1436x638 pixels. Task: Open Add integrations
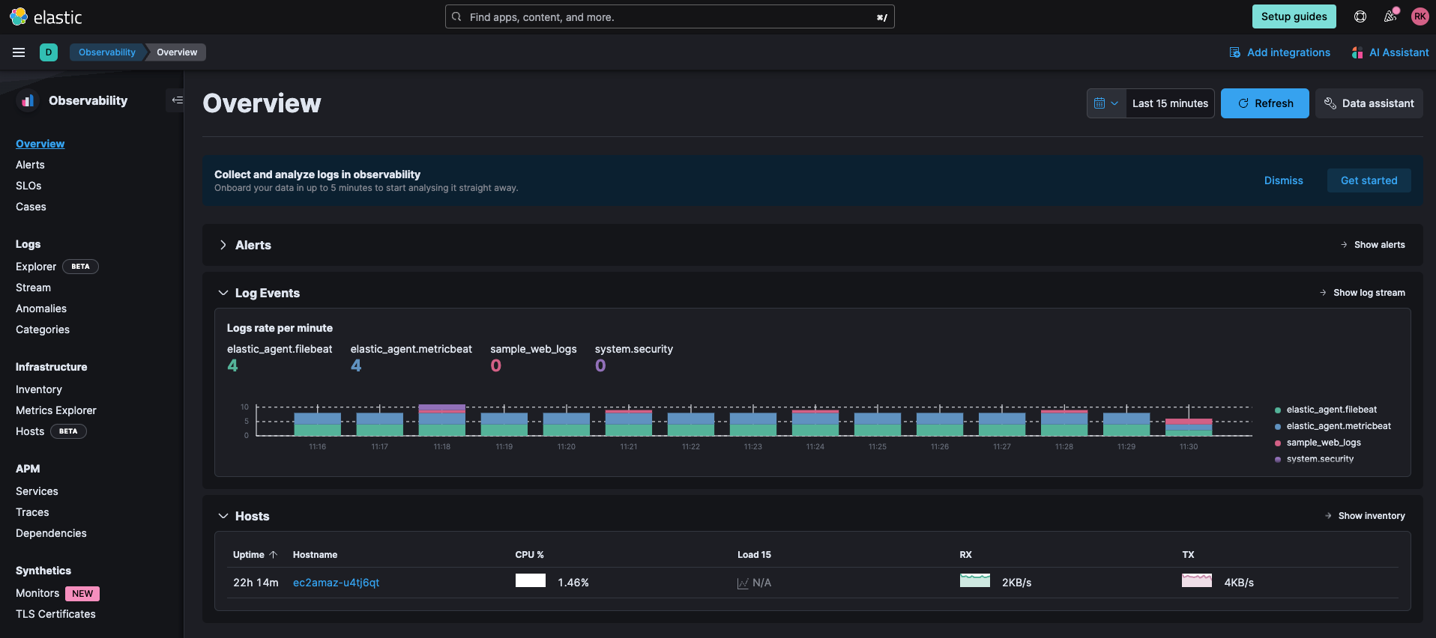pyautogui.click(x=1280, y=52)
